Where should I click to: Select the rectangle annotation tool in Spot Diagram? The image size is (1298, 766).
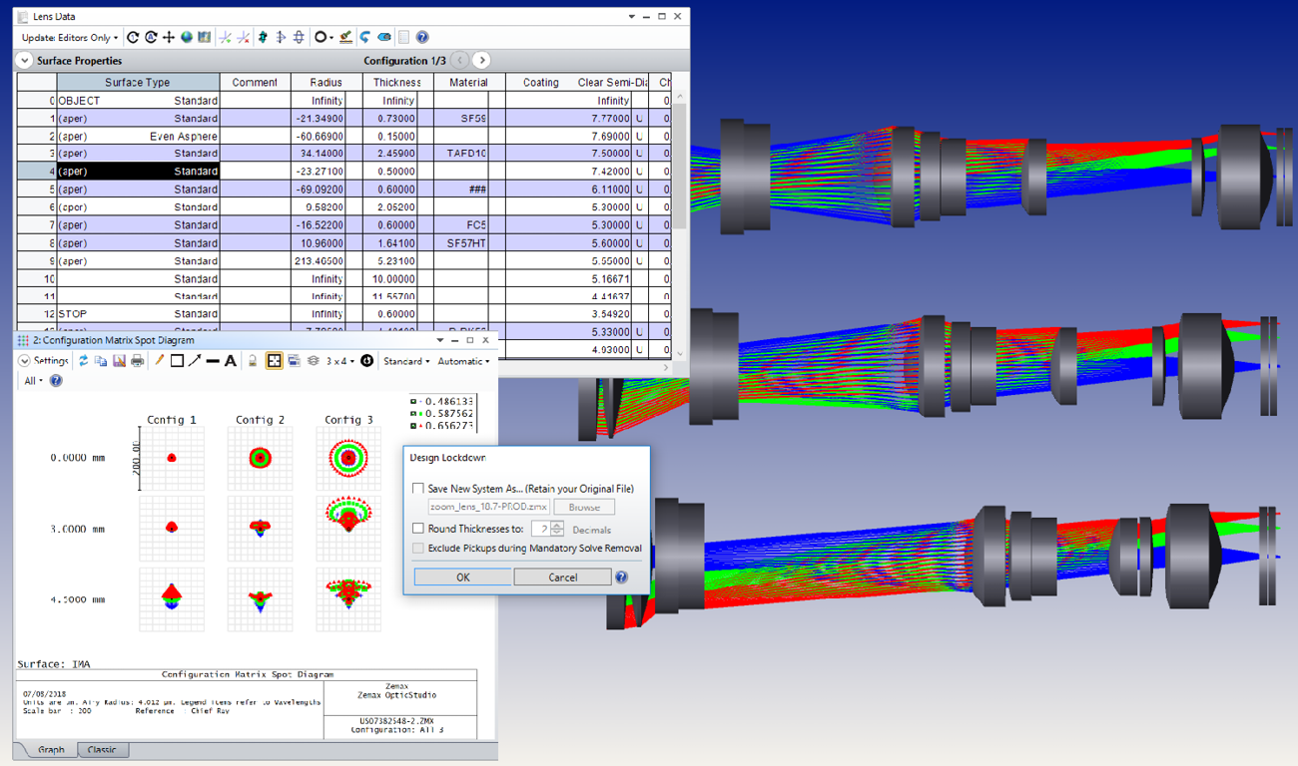[177, 361]
